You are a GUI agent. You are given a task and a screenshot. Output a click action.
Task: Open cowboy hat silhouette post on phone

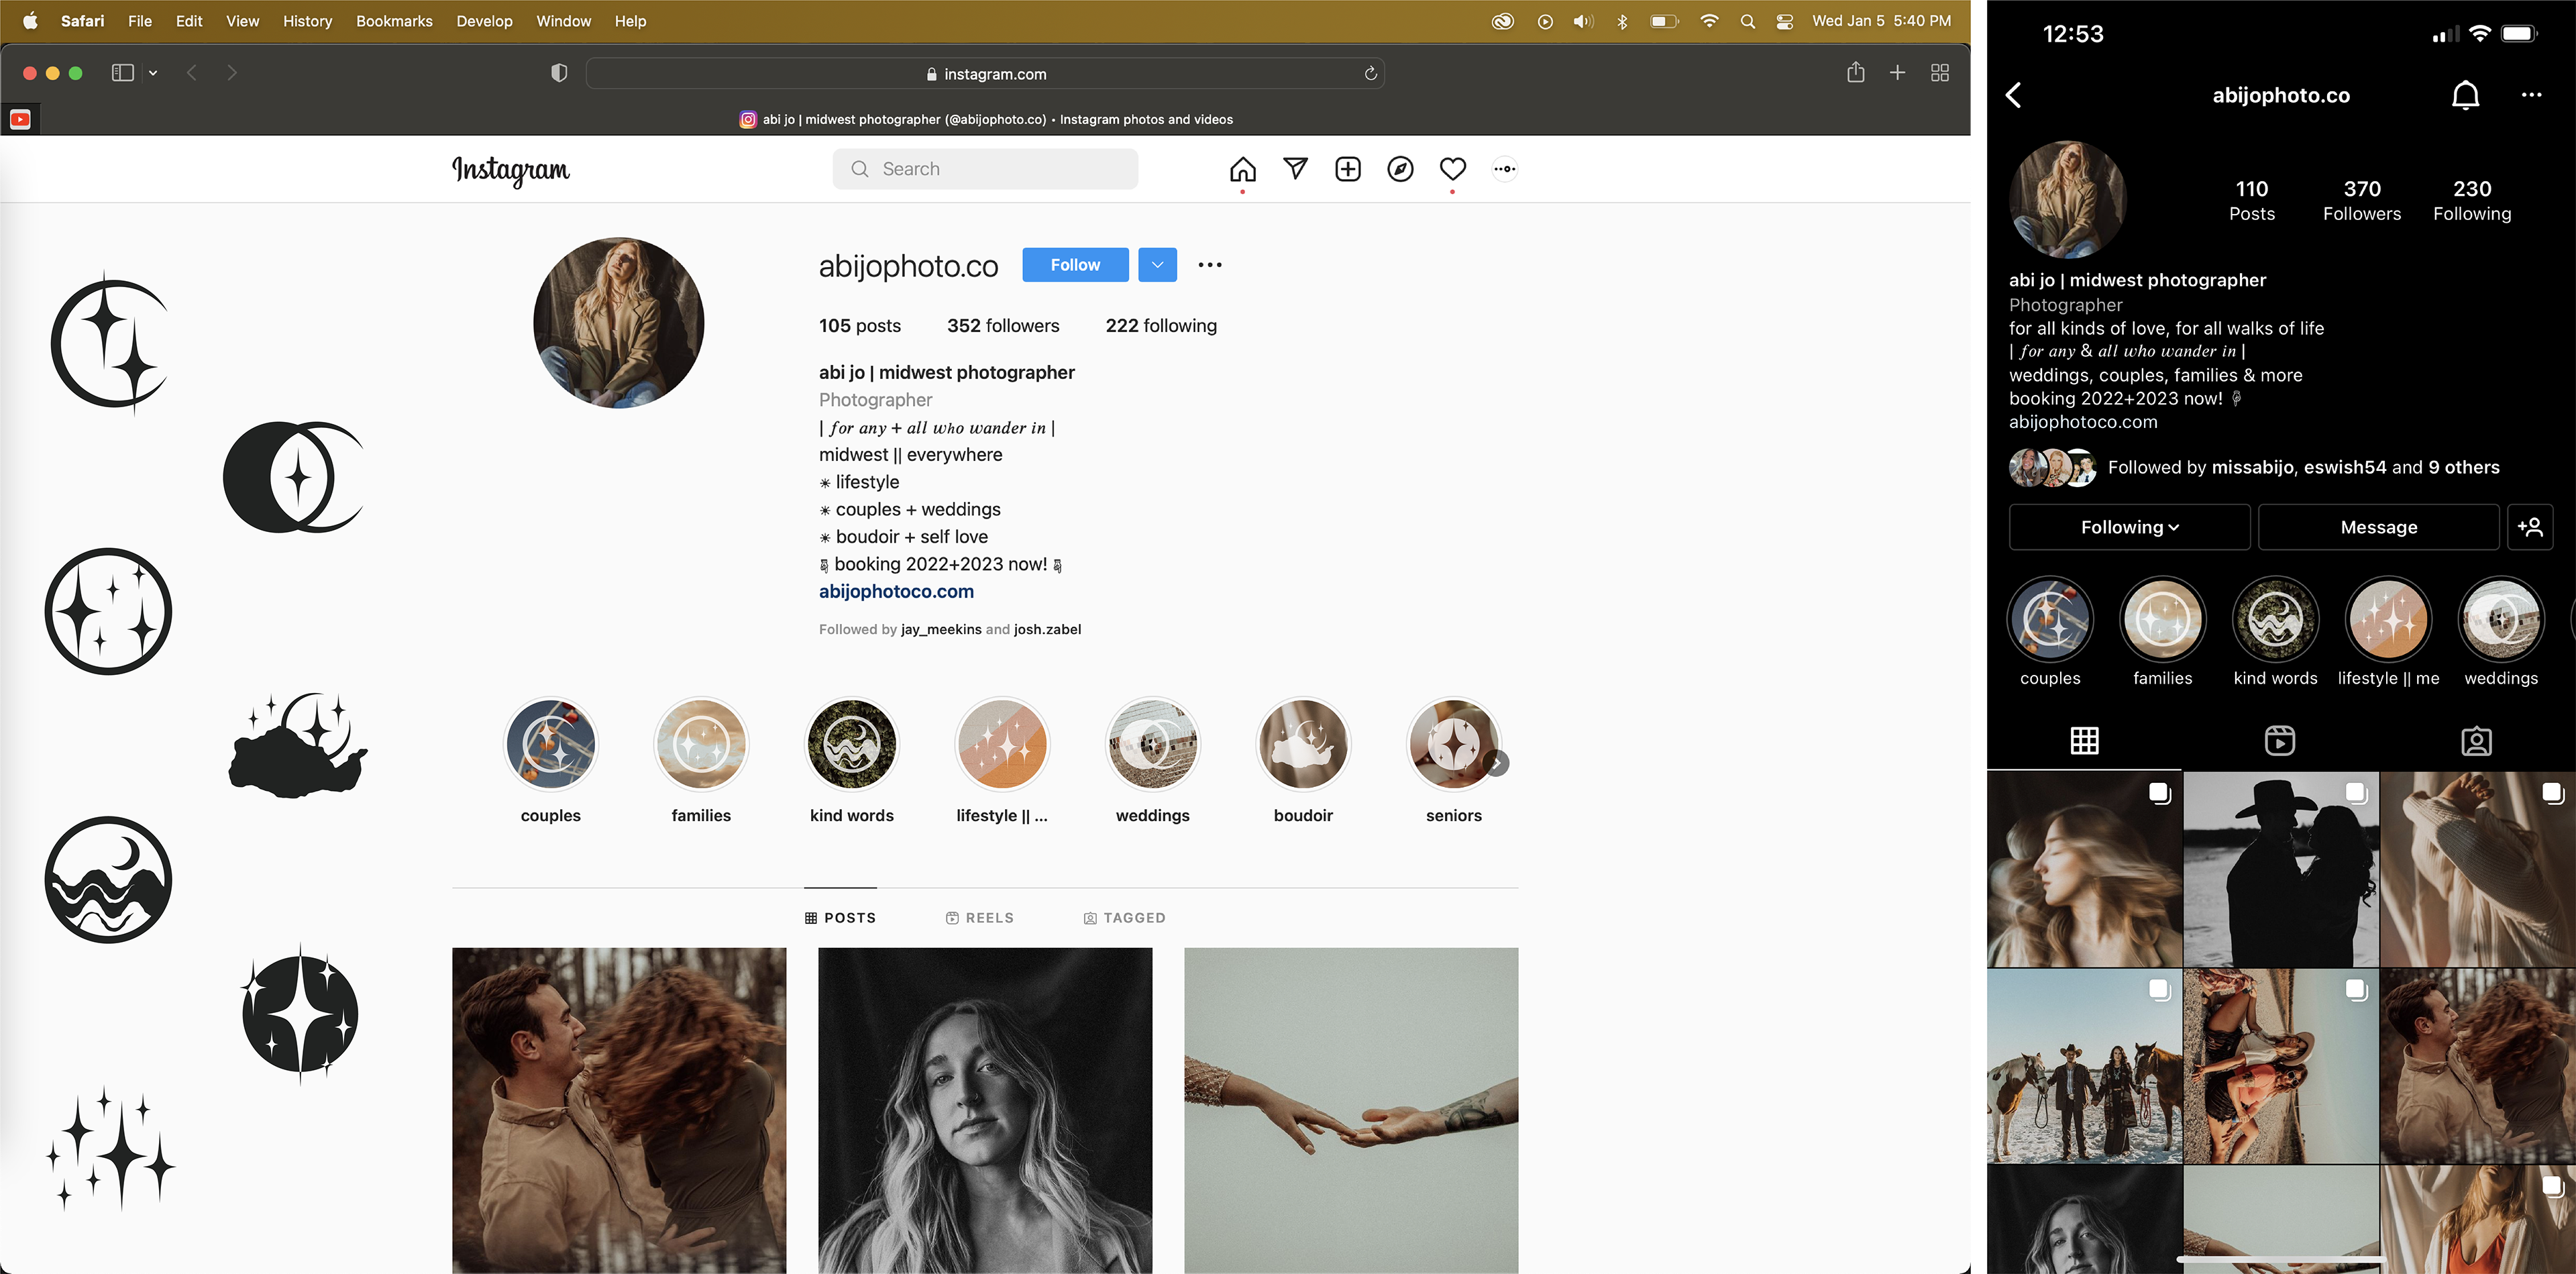tap(2280, 869)
